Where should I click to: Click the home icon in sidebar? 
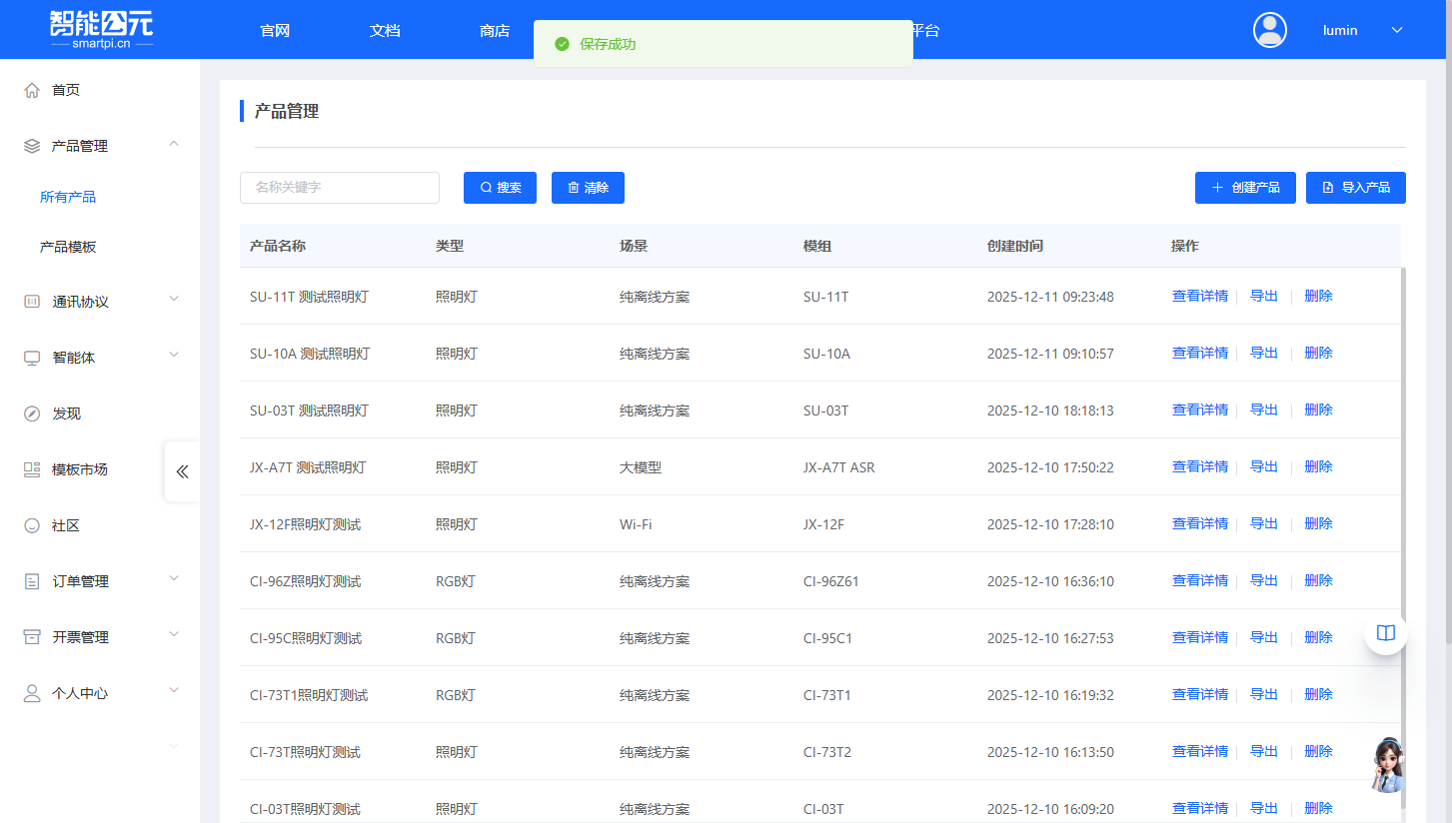[32, 90]
